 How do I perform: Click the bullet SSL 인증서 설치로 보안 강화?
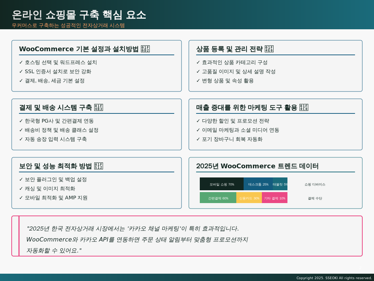(x=55, y=71)
